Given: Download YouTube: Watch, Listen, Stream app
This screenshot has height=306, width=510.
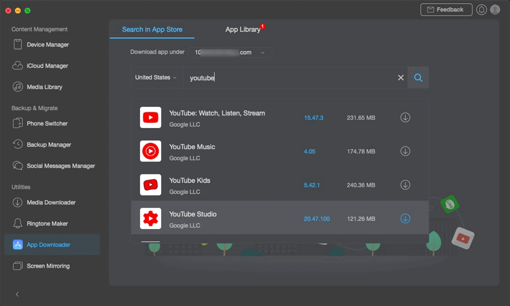Looking at the screenshot, I should click(x=405, y=118).
